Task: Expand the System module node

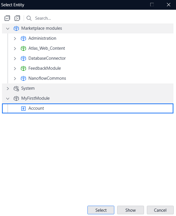Action: [x=8, y=88]
